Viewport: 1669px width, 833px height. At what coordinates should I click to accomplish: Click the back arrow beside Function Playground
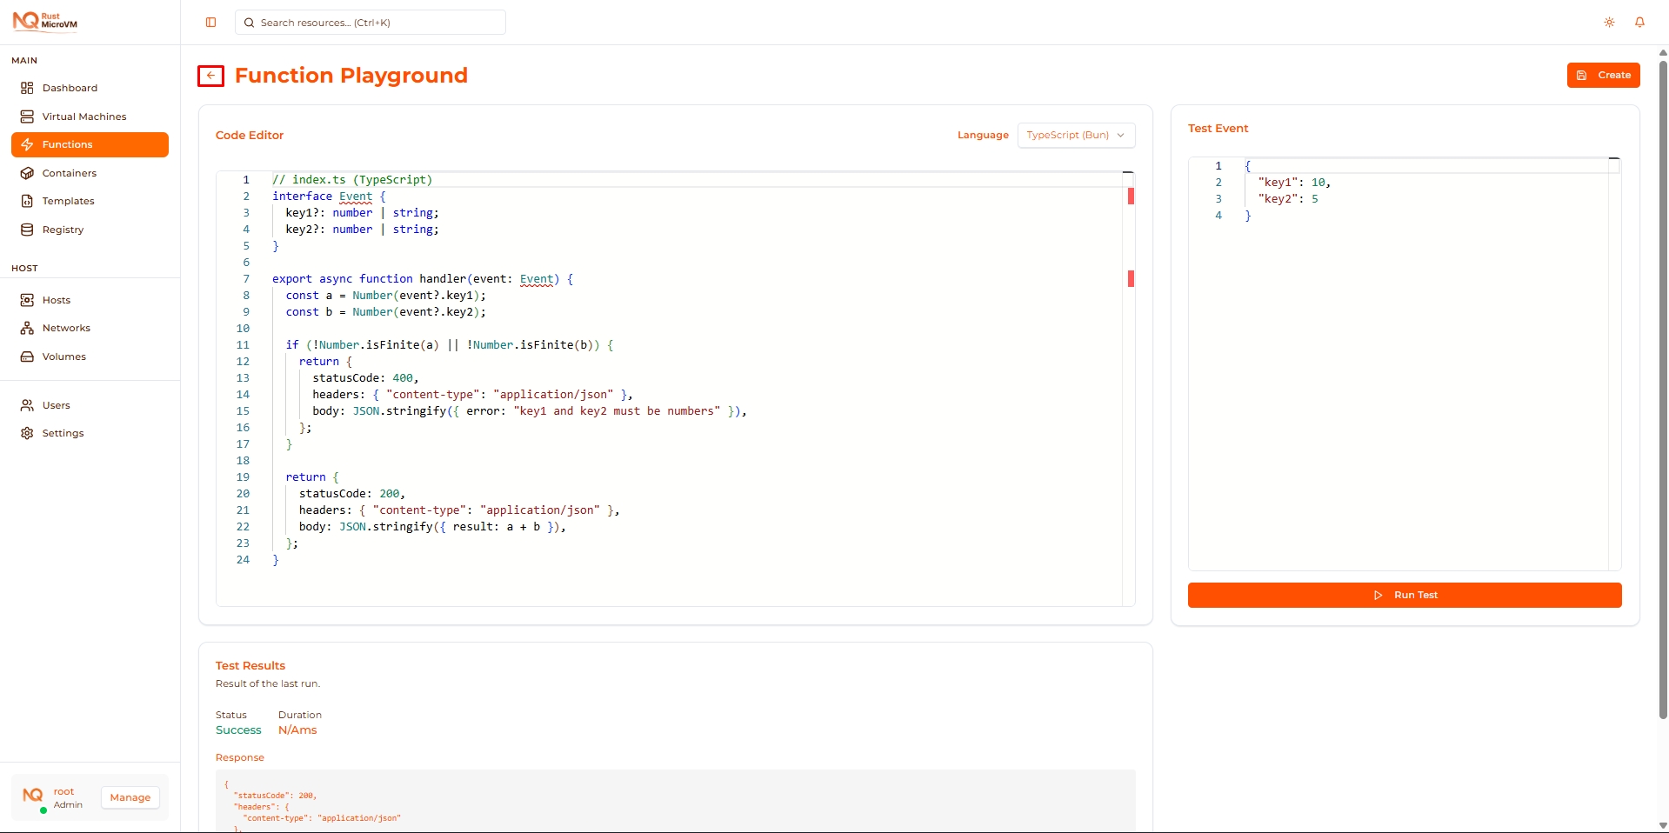tap(210, 77)
